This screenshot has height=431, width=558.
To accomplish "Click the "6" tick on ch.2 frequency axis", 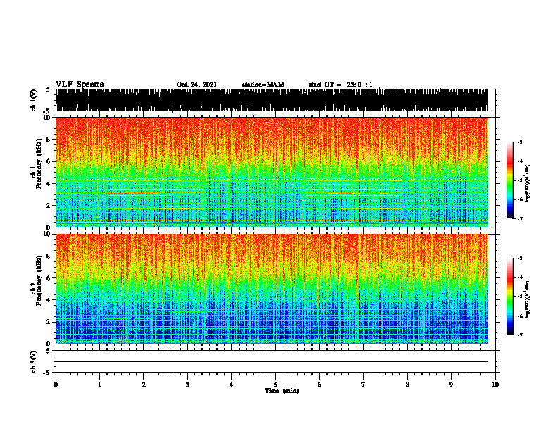I will click(49, 277).
